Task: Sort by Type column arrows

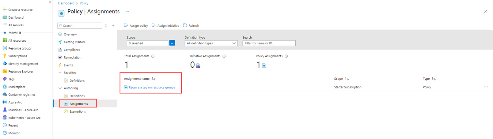Action: coord(434,79)
